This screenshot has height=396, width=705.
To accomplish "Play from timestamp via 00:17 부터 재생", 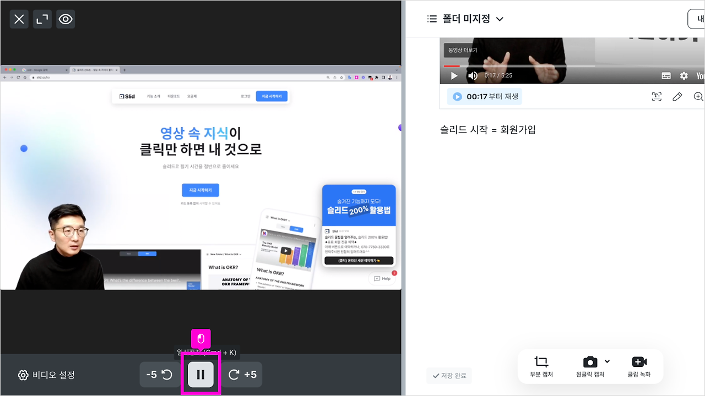I will (x=484, y=96).
